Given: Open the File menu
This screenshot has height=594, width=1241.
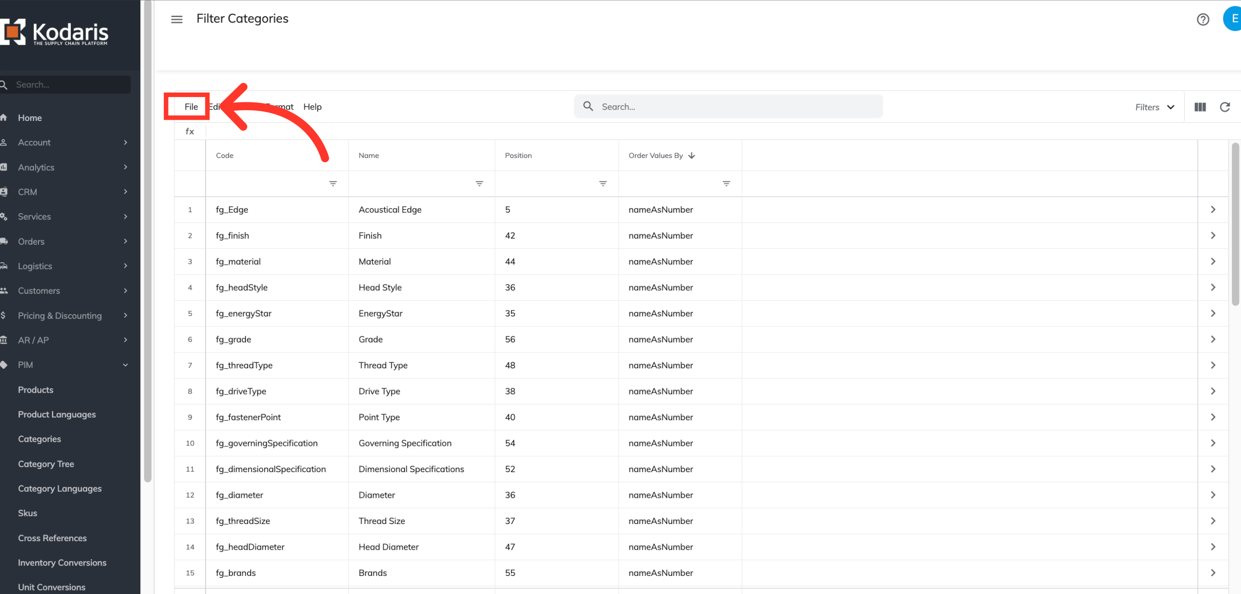Looking at the screenshot, I should click(x=191, y=107).
